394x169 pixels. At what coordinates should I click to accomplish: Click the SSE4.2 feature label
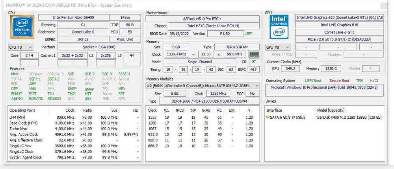[54, 79]
